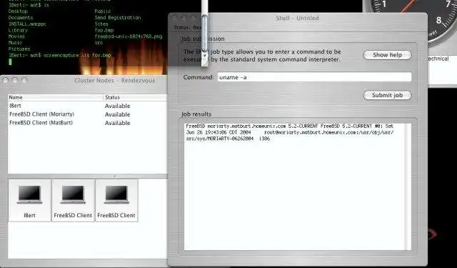457x268 pixels.
Task: Click the screencapture command line in Terminal
Action: [60, 55]
